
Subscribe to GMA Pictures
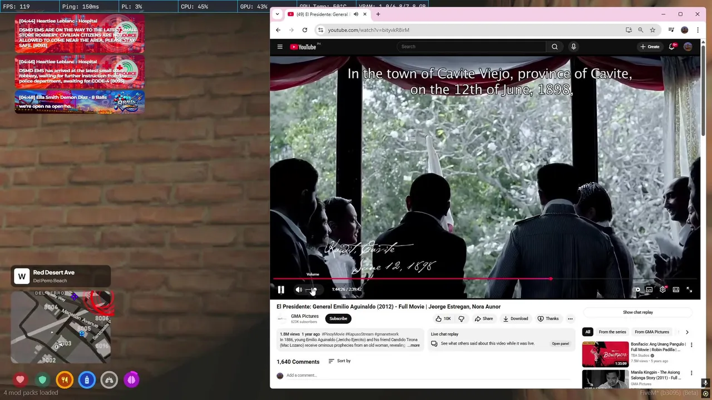point(338,318)
